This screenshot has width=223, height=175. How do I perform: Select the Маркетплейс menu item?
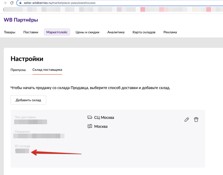57,32
